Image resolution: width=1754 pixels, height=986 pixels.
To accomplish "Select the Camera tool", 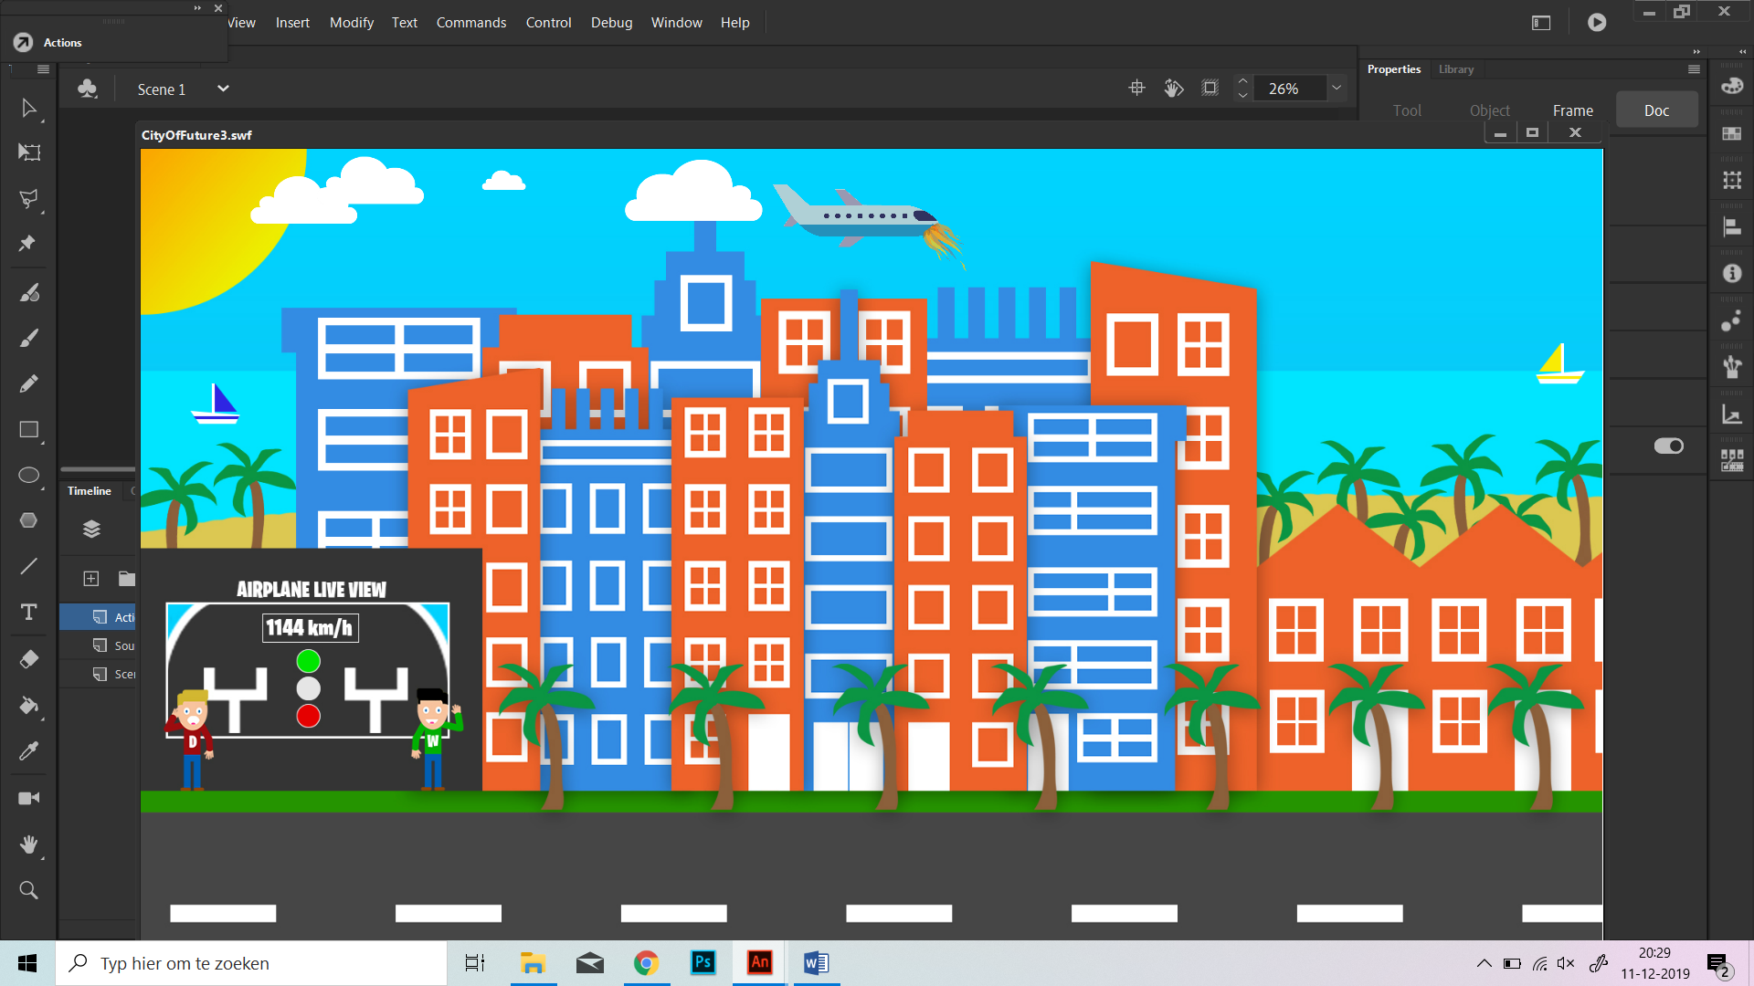I will [x=29, y=798].
